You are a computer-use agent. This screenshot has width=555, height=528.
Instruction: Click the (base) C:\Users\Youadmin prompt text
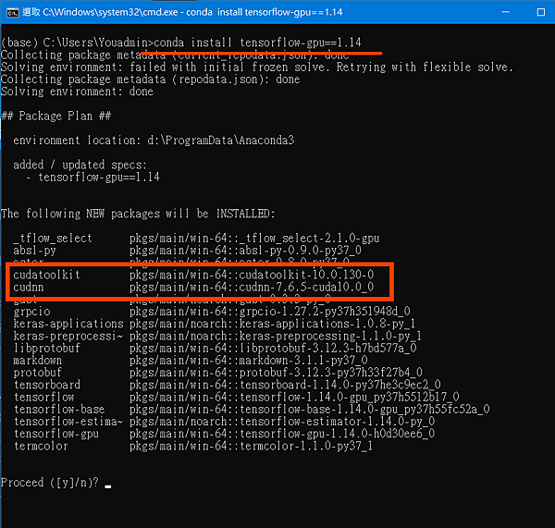[x=75, y=43]
